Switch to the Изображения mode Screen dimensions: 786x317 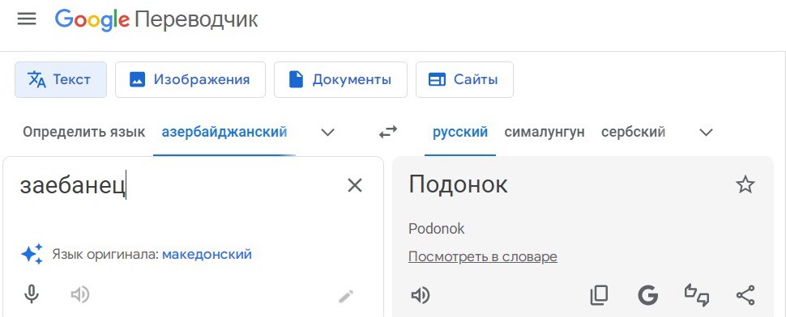[x=190, y=79]
